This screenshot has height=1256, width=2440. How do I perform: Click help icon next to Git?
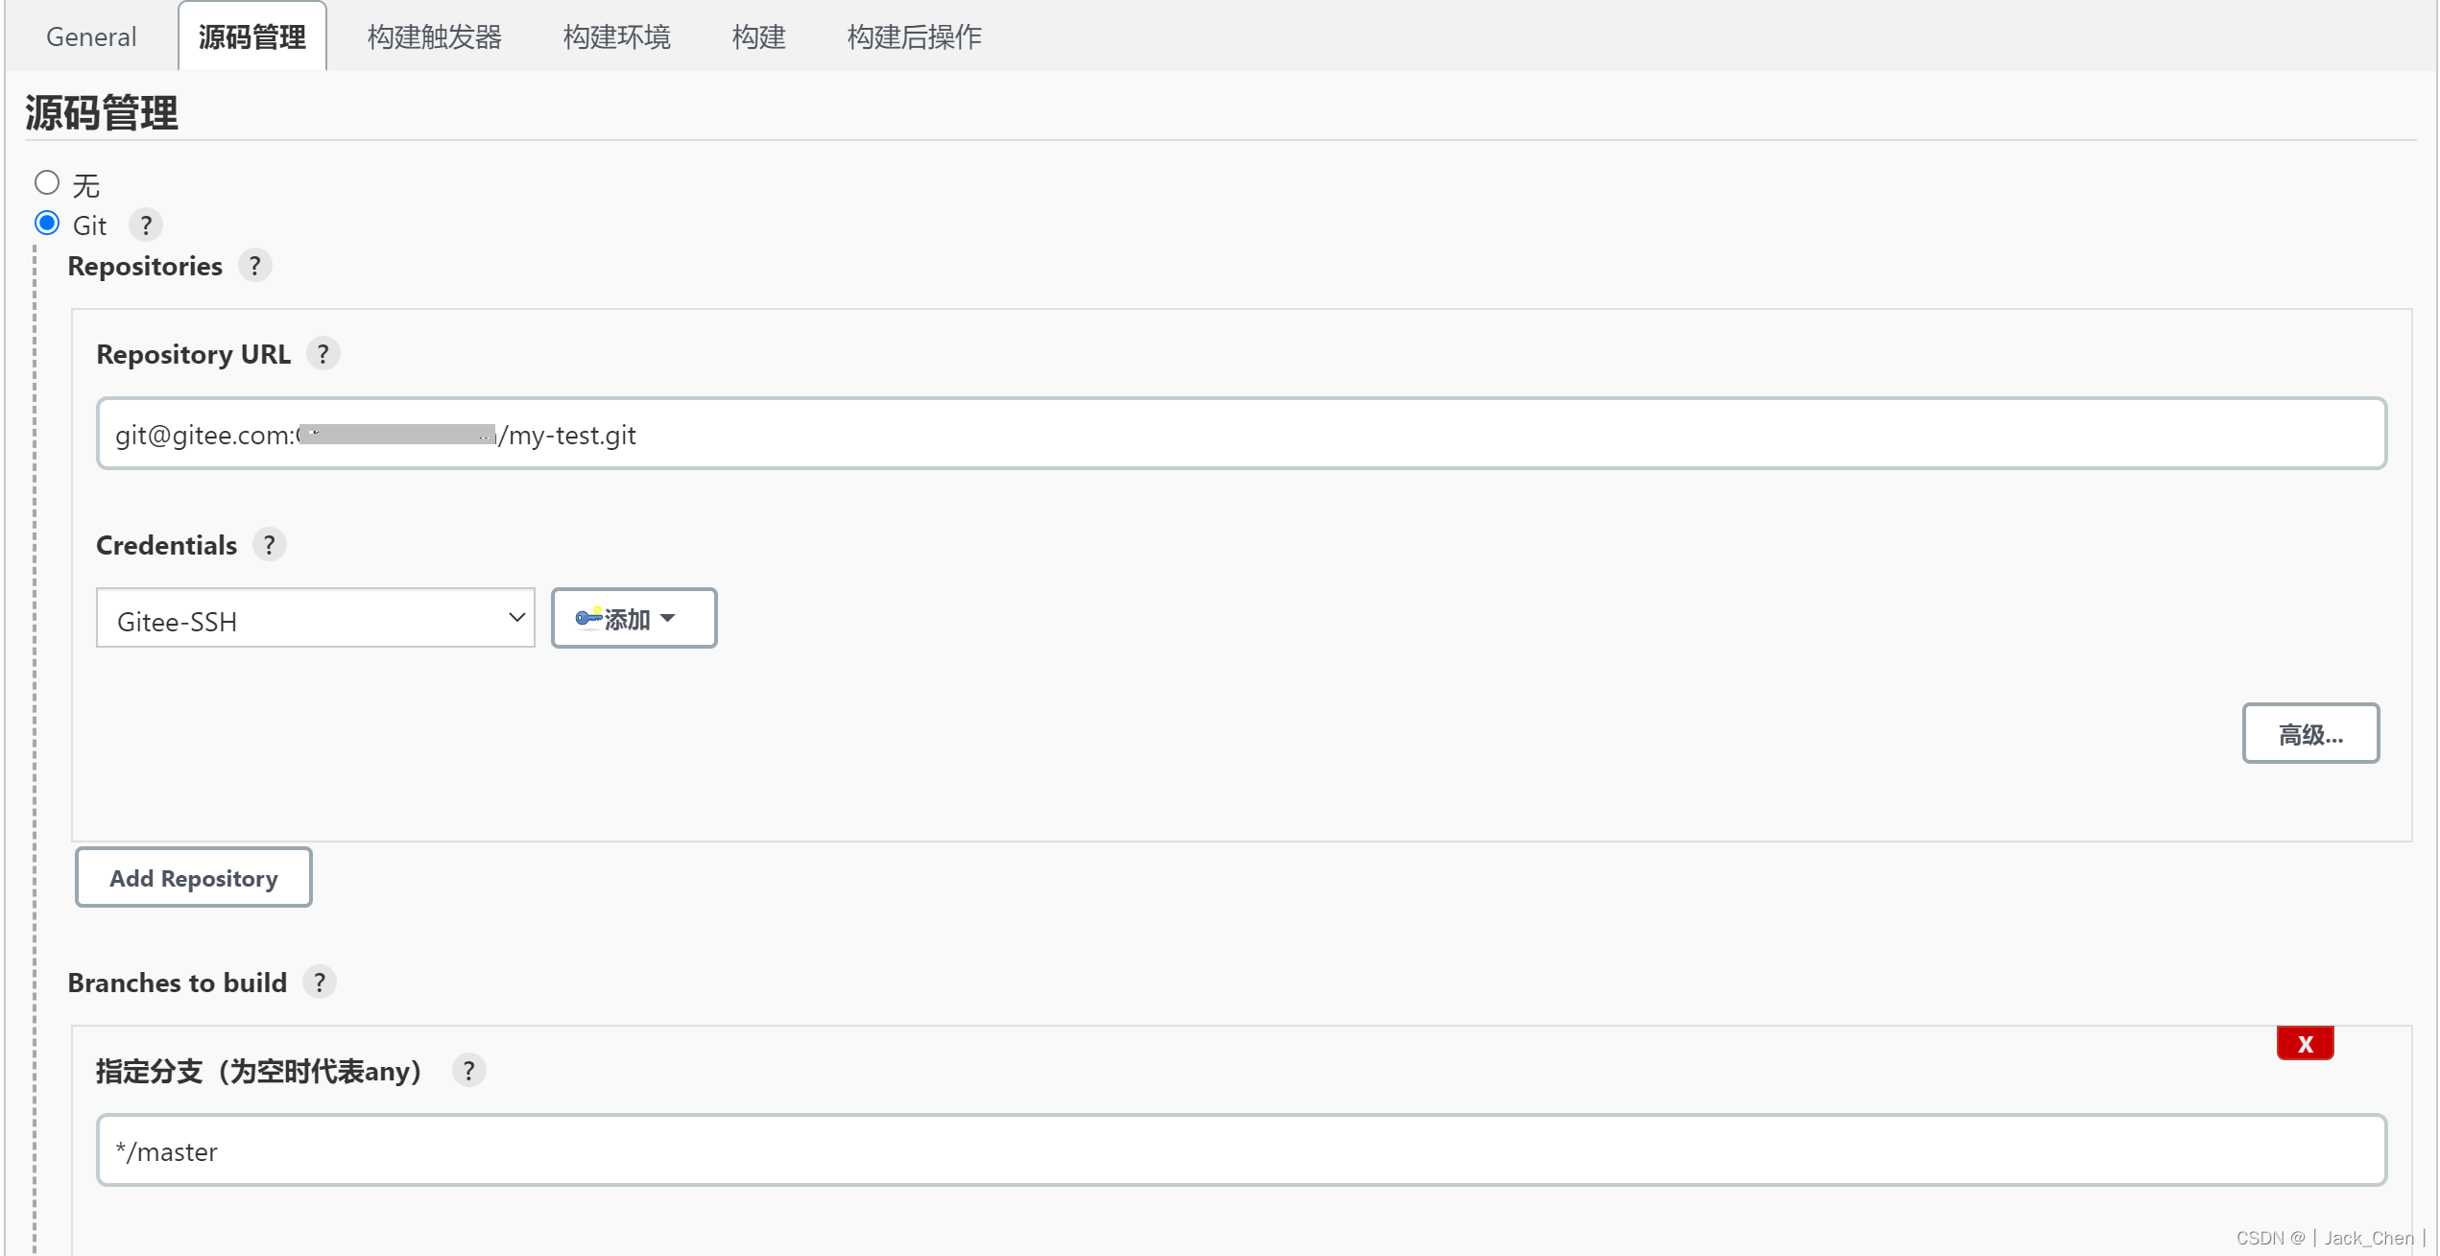pos(146,225)
